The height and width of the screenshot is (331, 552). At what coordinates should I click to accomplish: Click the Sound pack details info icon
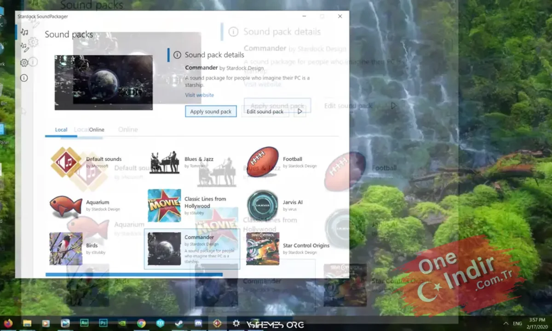177,55
